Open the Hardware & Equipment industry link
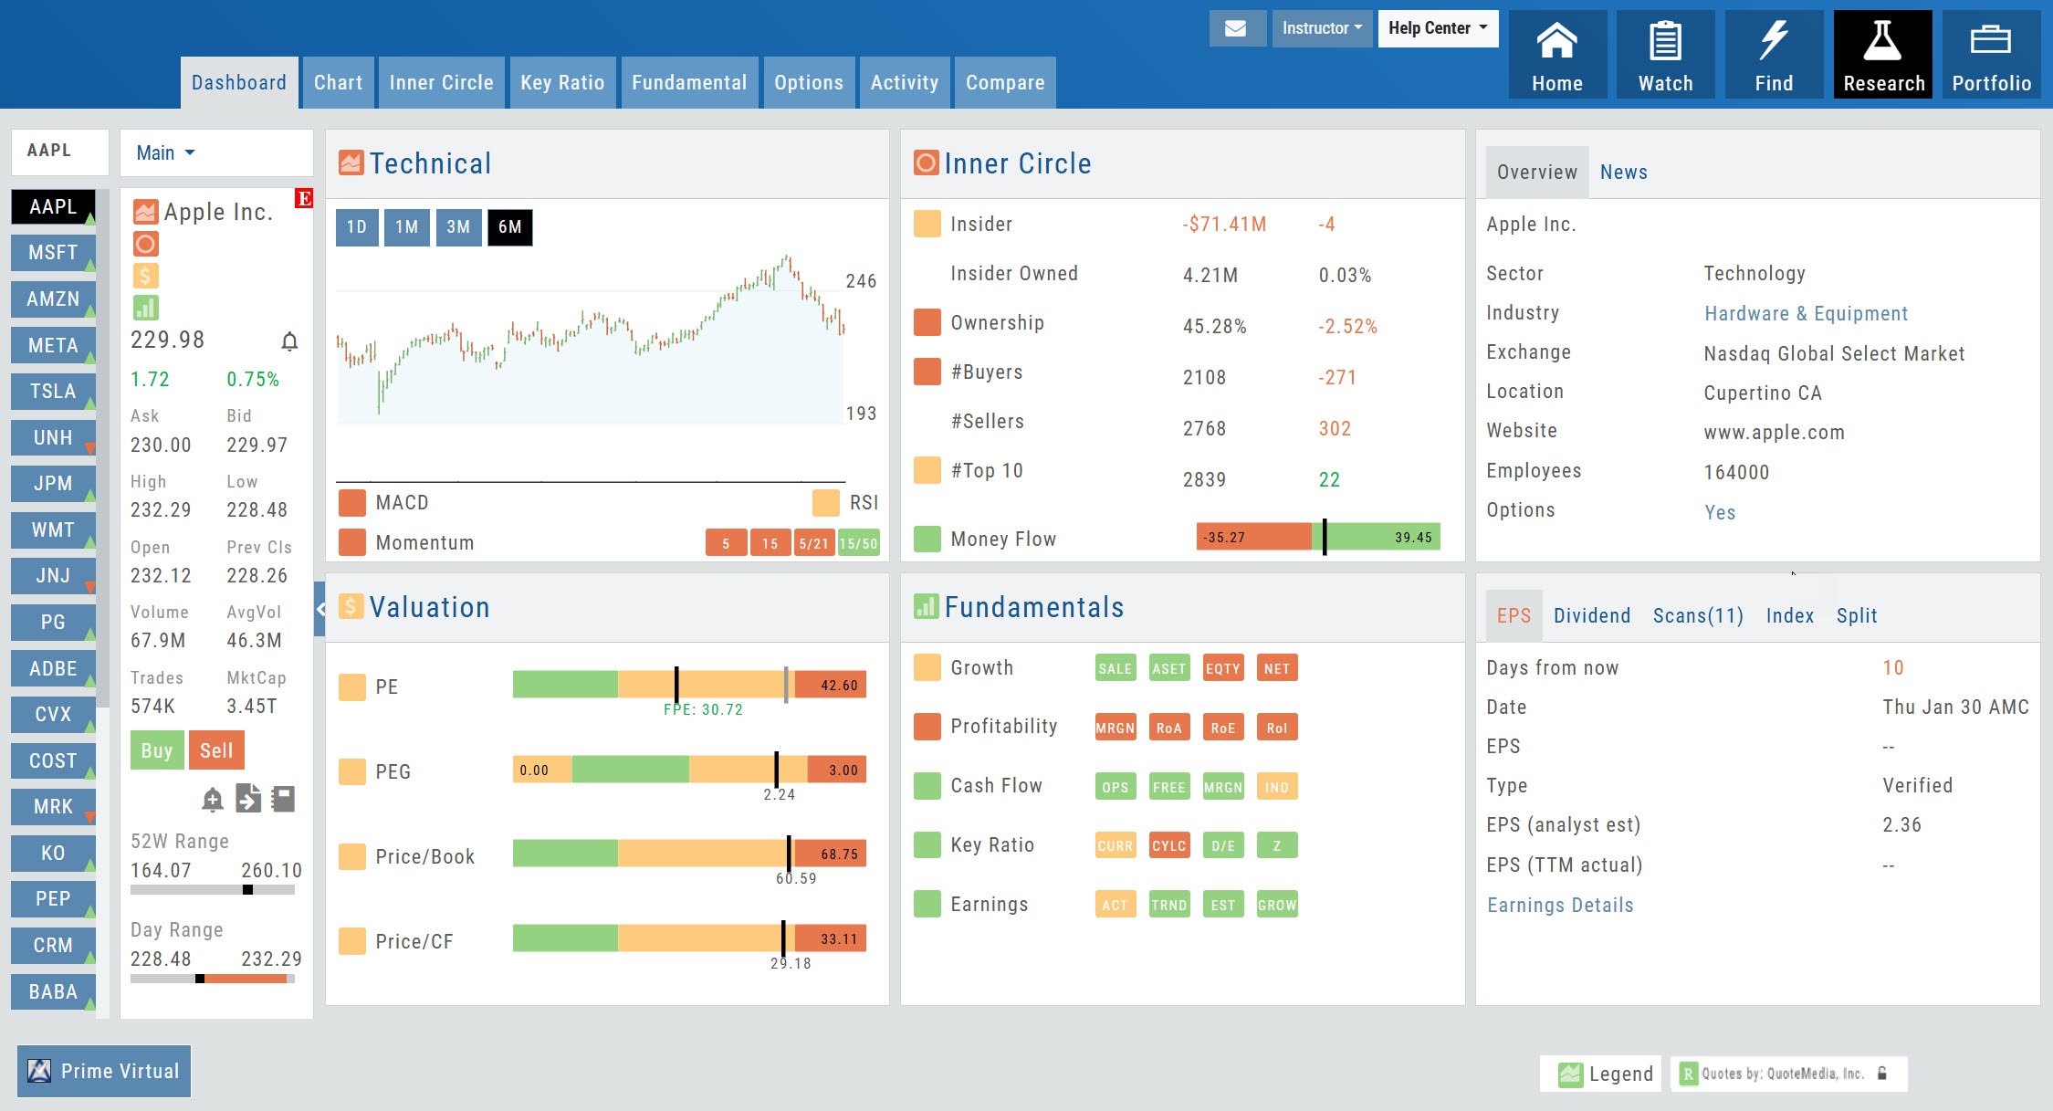This screenshot has height=1111, width=2053. pos(1806,314)
